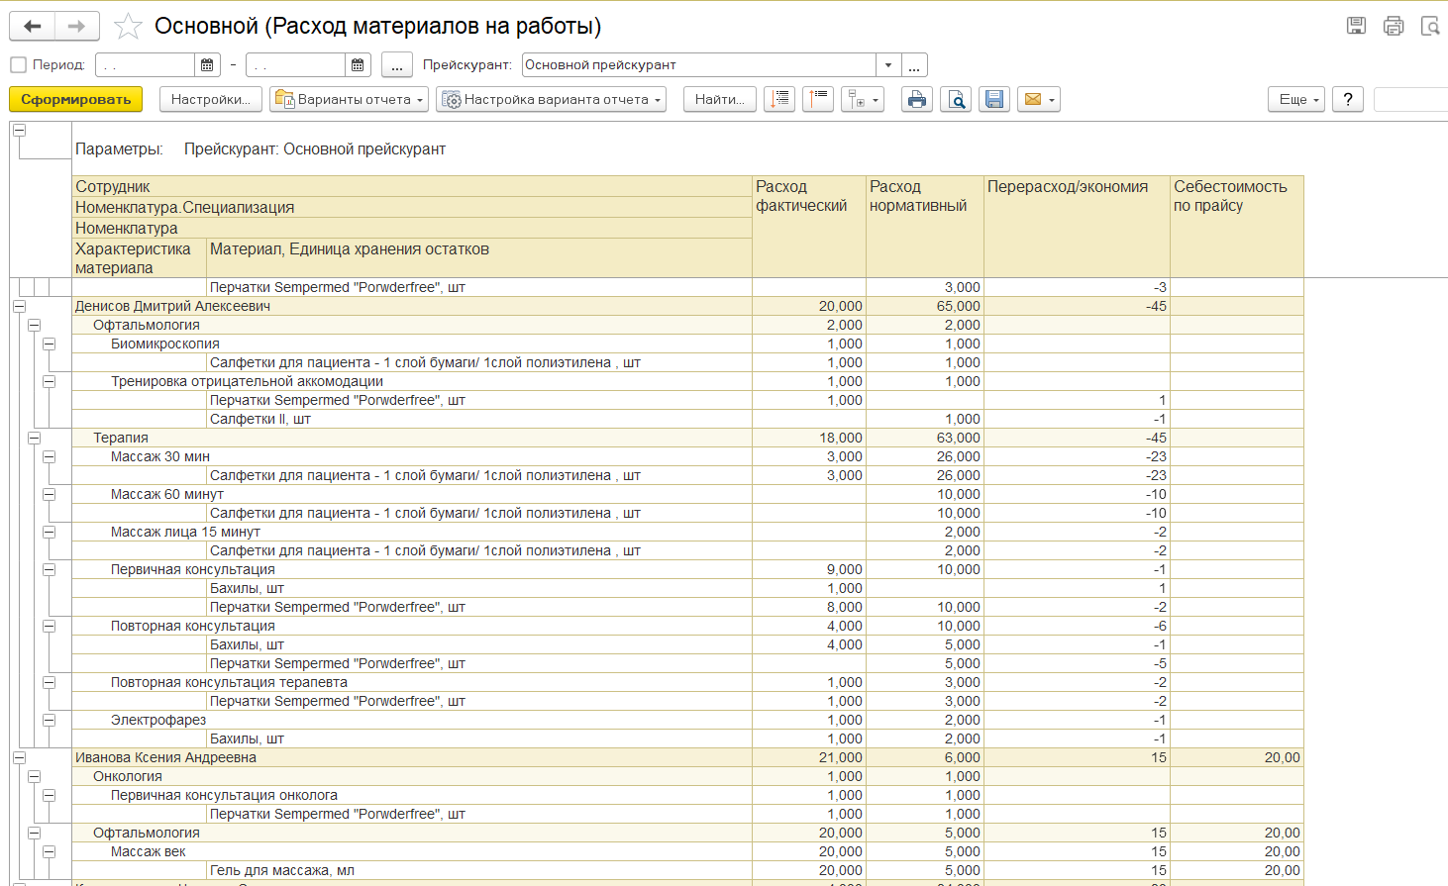Select Номенклатура.Специализация header cell

tap(412, 207)
